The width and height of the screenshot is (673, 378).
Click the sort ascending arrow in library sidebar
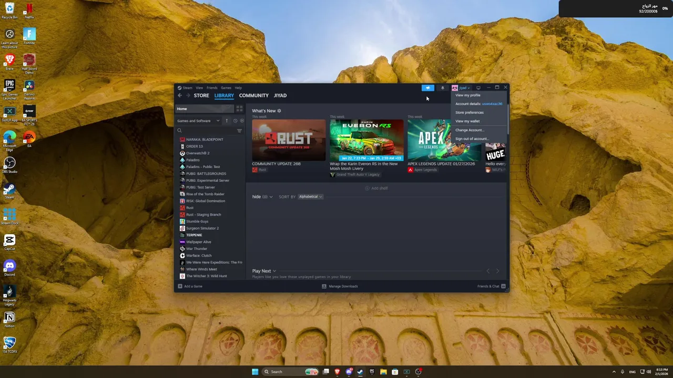[227, 121]
